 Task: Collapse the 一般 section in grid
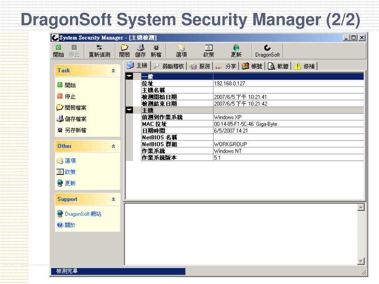coord(130,77)
